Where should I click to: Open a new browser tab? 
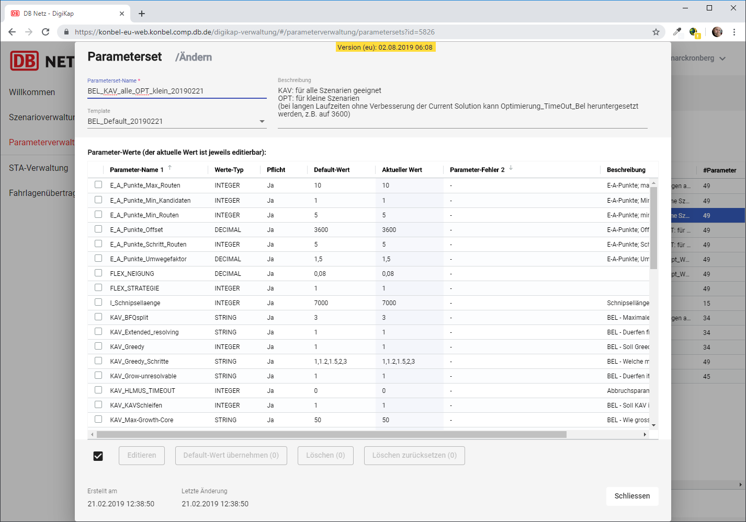142,14
